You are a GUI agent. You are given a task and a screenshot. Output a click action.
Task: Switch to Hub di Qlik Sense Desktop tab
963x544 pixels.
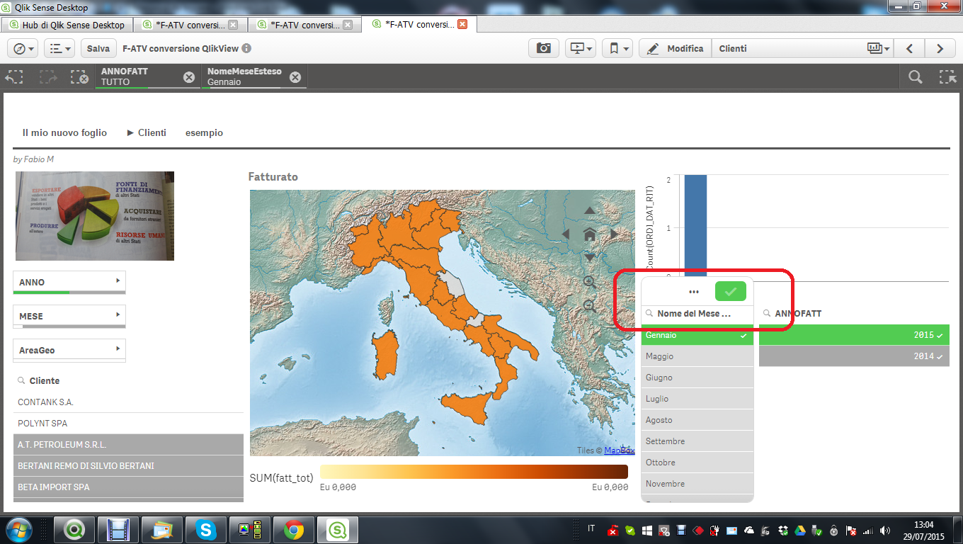pos(67,25)
